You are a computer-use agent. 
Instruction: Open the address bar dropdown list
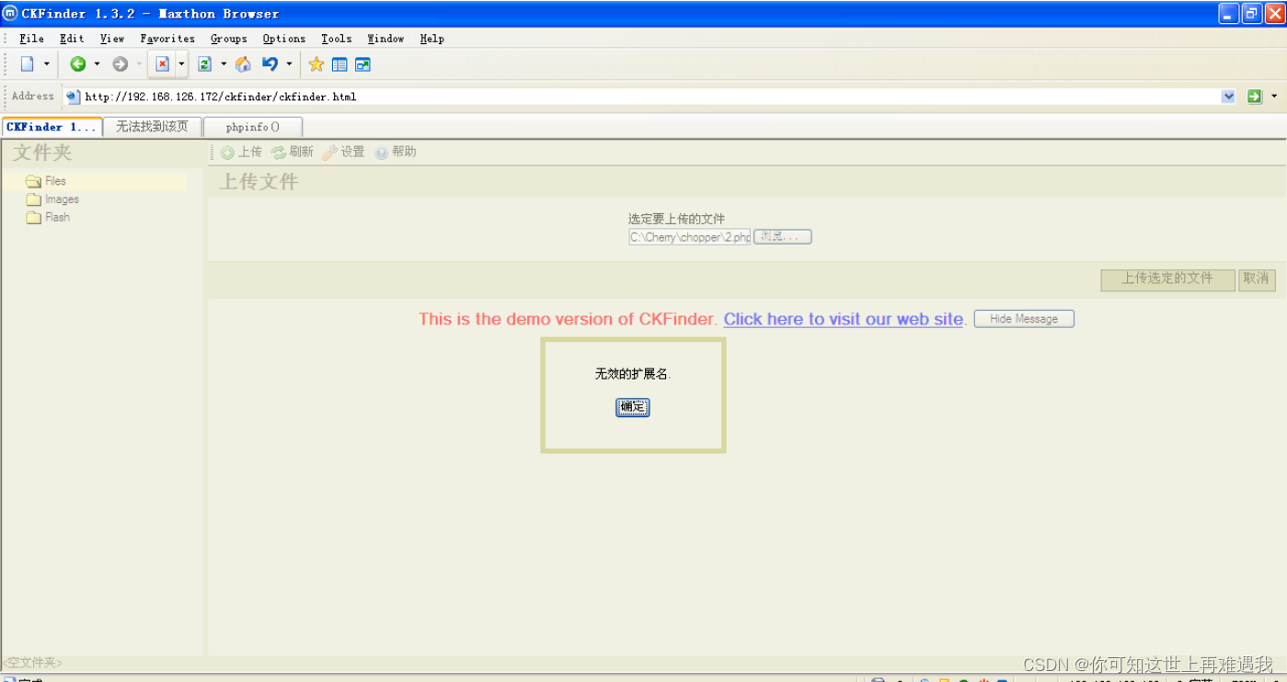(1228, 96)
